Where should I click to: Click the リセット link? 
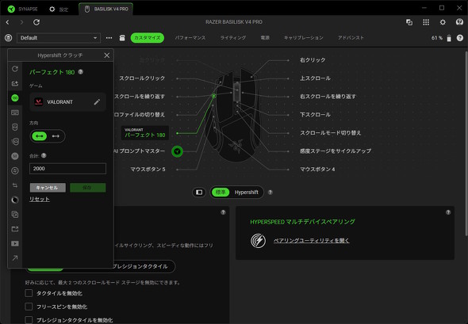pyautogui.click(x=40, y=199)
